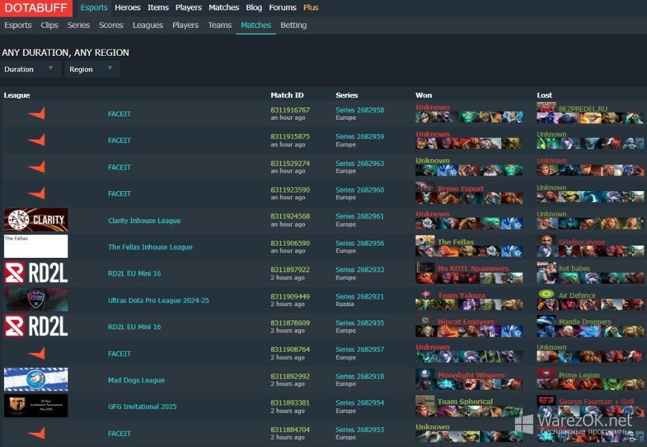
Task: Switch to the Teams sub-tab
Action: (219, 25)
